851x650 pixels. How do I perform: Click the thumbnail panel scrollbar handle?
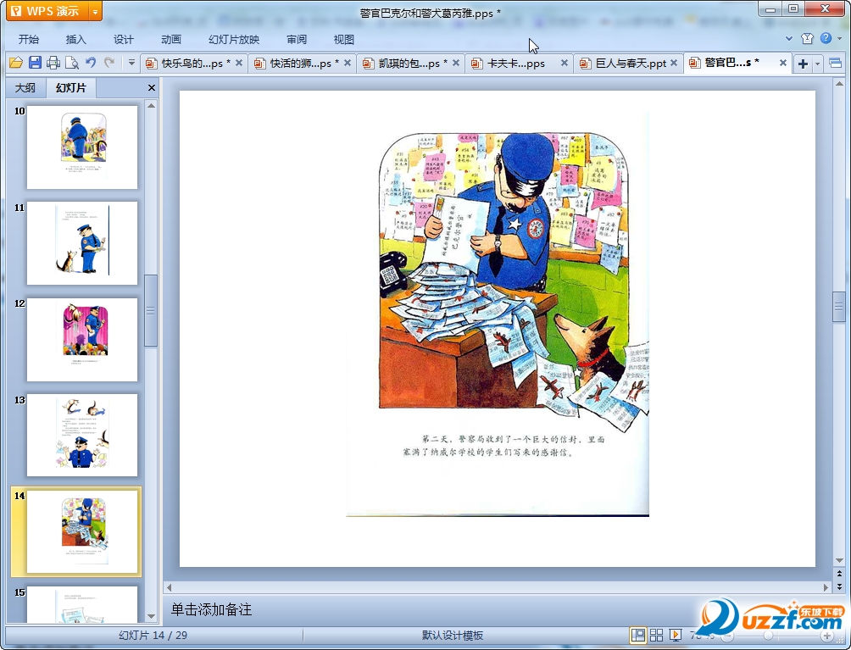point(151,310)
